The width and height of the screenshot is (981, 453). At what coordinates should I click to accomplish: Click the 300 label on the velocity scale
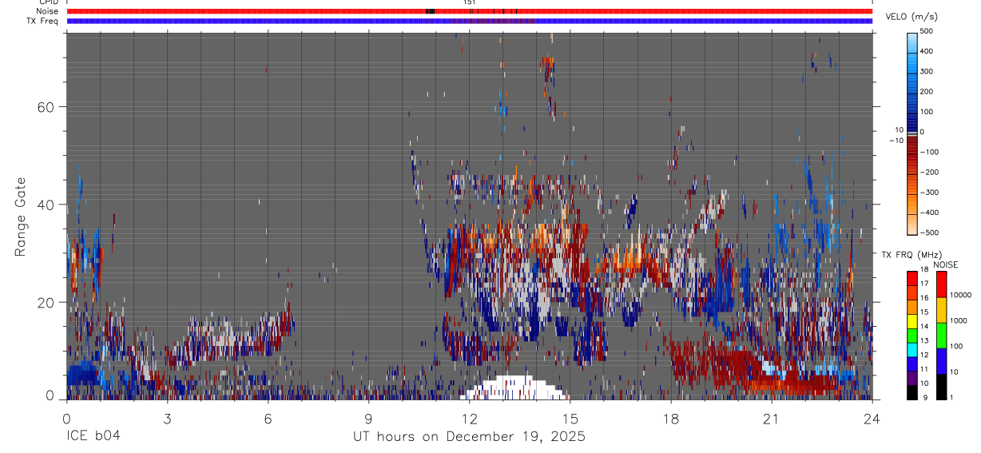coord(928,71)
